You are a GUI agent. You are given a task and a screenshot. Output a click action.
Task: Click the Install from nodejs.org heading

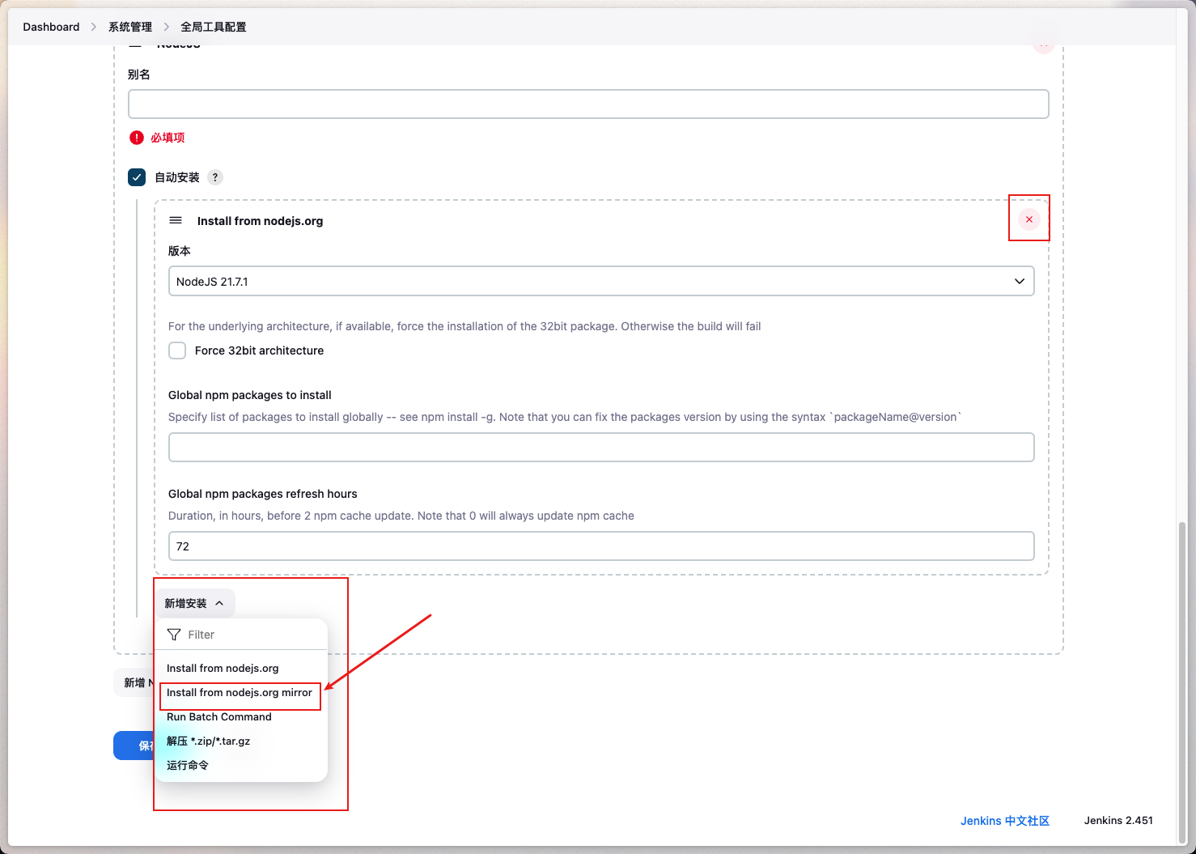coord(260,221)
